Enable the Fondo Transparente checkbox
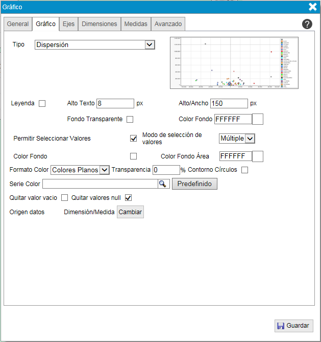The height and width of the screenshot is (342, 321). (x=130, y=120)
